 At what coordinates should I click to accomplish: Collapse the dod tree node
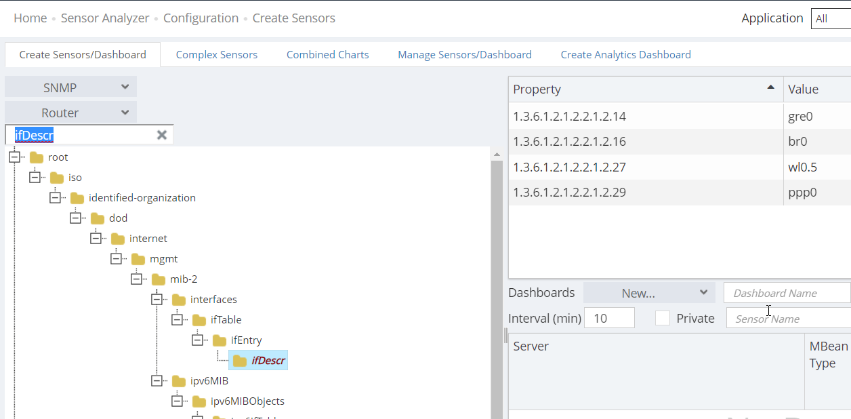click(76, 218)
